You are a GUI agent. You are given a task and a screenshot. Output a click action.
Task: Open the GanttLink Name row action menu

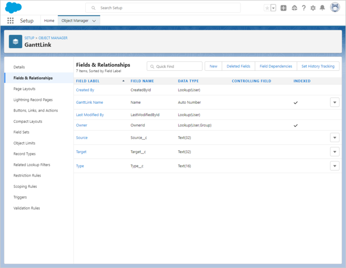(x=335, y=102)
